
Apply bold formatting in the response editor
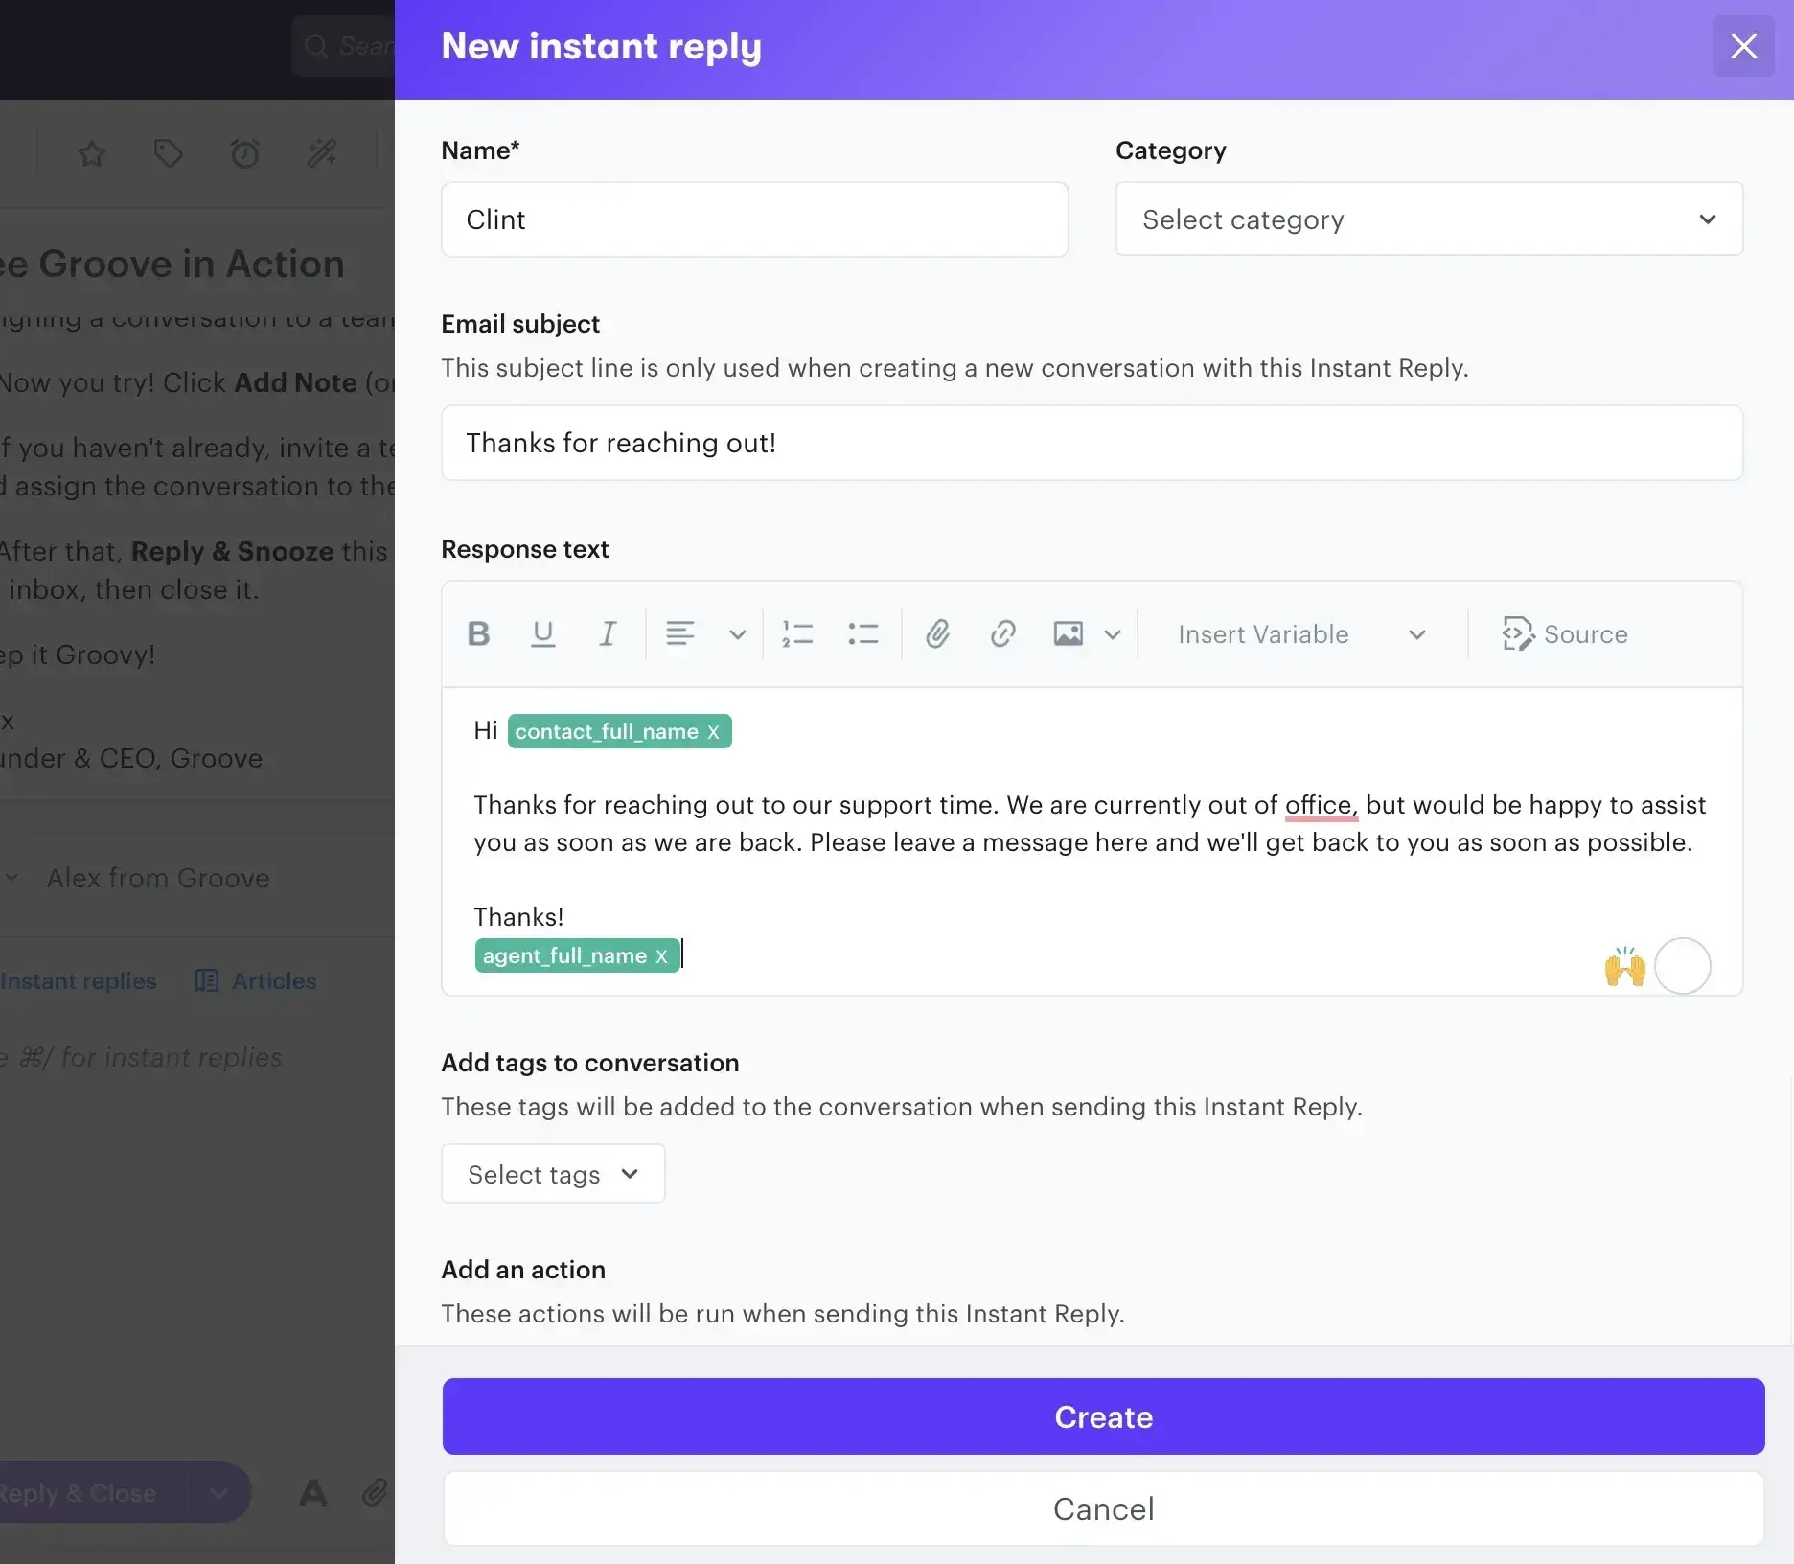point(478,633)
